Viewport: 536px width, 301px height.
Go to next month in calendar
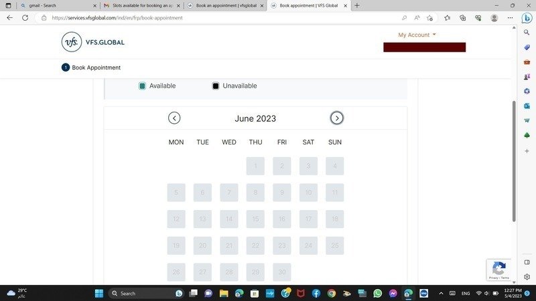tap(337, 118)
